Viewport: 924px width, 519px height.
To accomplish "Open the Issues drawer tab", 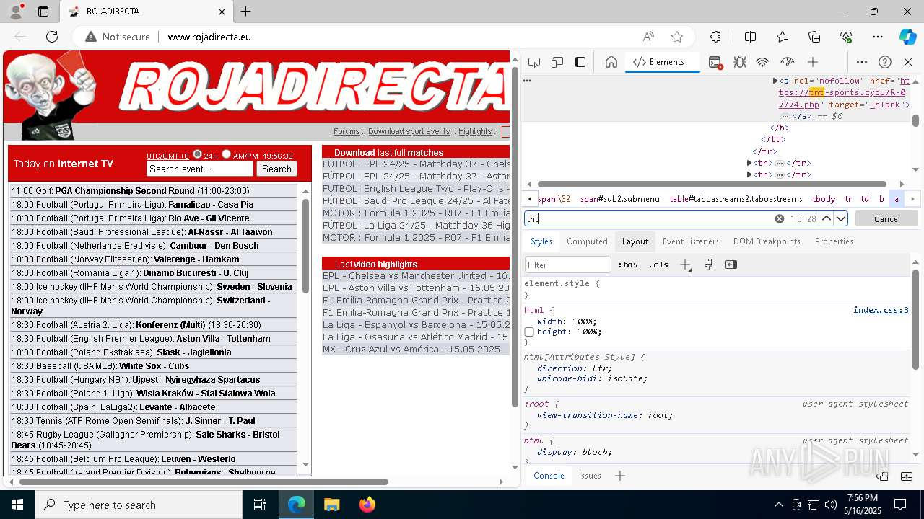I will click(590, 476).
